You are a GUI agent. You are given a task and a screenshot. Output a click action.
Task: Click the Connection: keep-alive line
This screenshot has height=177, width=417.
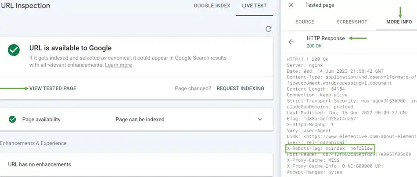click(x=317, y=95)
